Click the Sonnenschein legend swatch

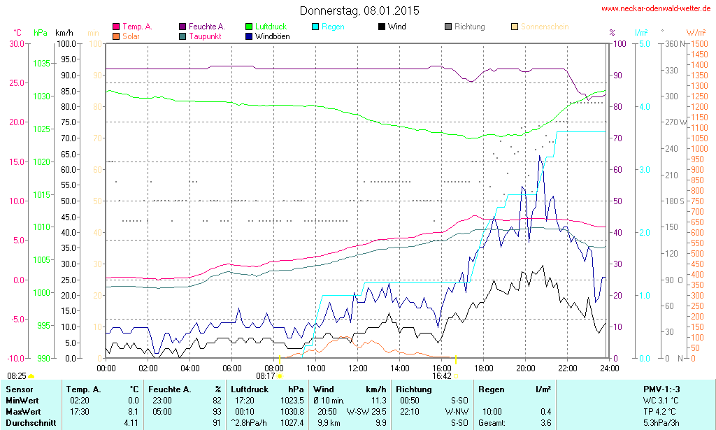[515, 27]
